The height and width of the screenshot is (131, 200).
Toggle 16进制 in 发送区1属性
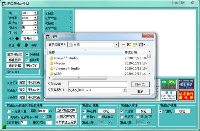pyautogui.click(x=84, y=111)
